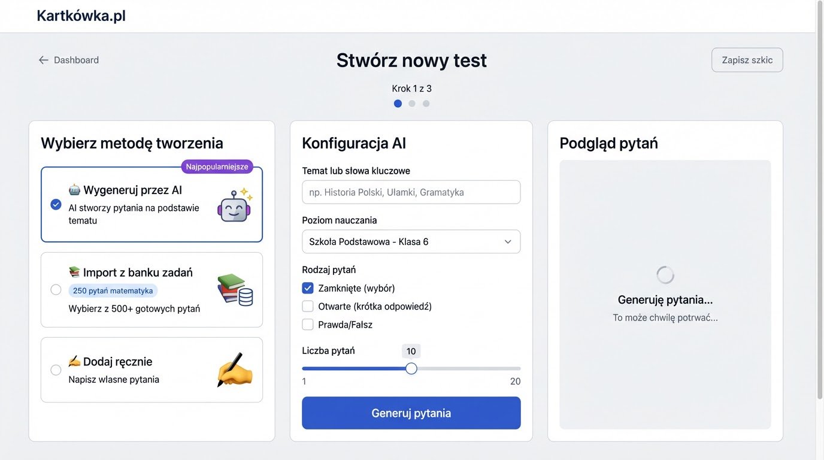Check the Prawda/Fałsz question type
This screenshot has width=824, height=460.
coord(307,324)
